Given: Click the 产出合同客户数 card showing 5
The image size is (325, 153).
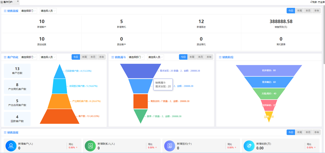Looking at the screenshot, I should 17,103.
